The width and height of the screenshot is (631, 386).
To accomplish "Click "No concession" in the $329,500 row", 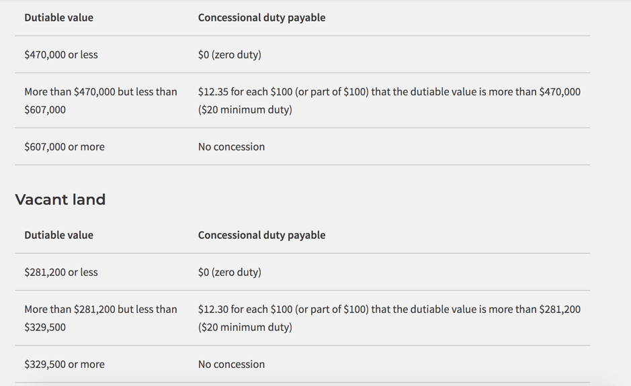I will point(231,364).
